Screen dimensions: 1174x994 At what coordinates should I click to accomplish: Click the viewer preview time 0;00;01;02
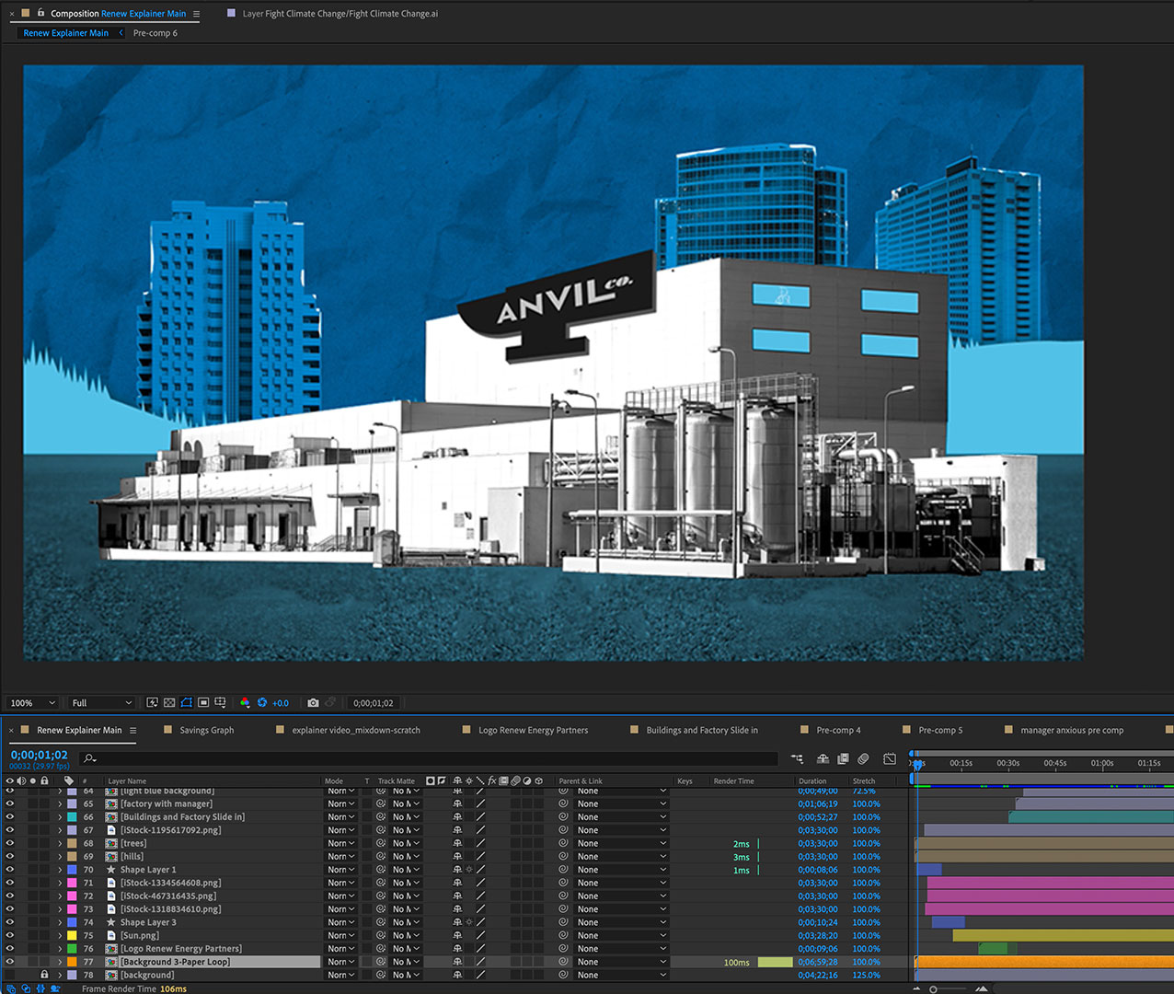[x=373, y=703]
